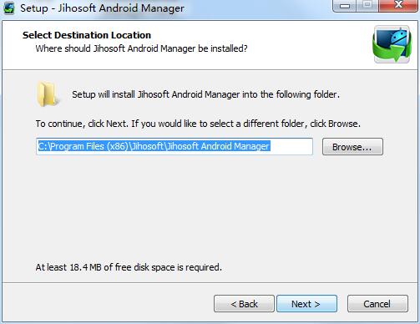Screen dimensions: 420x324
Task: Cancel the Jihosoft setup wizard
Action: coord(377,304)
